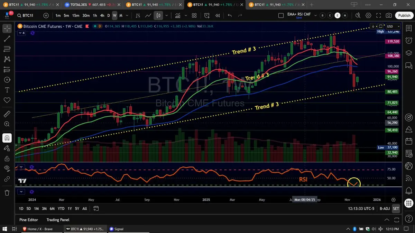Select the line chart style
Viewport: 415px width, 233px height.
coord(148,16)
